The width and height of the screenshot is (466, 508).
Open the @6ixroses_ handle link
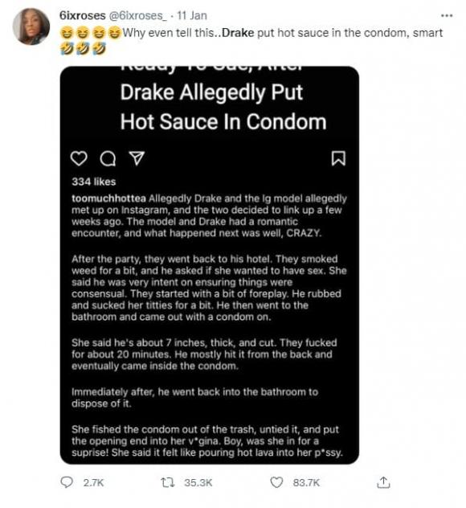(137, 16)
